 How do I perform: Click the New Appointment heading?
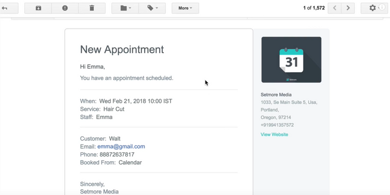122,49
